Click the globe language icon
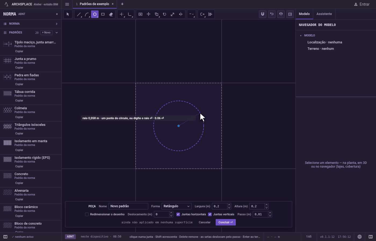This screenshot has width=376, height=241. pyautogui.click(x=360, y=237)
